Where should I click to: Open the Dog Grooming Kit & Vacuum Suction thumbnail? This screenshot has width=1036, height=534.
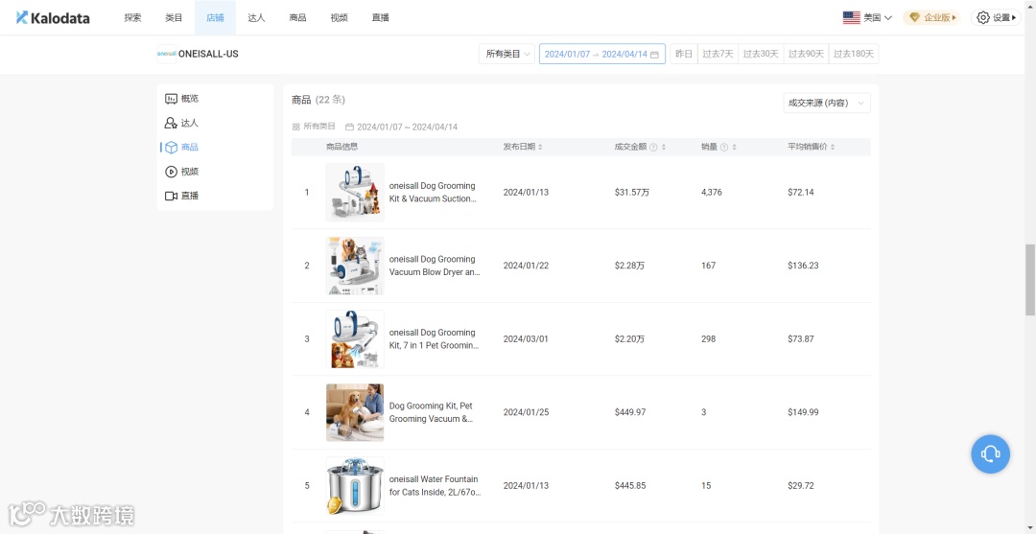click(x=355, y=192)
